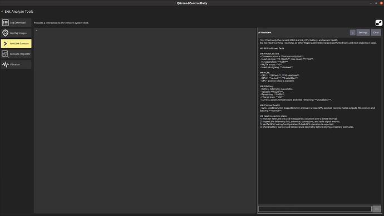Click inside the MAVLink console output area
The height and width of the screenshot is (216, 384).
click(x=145, y=120)
